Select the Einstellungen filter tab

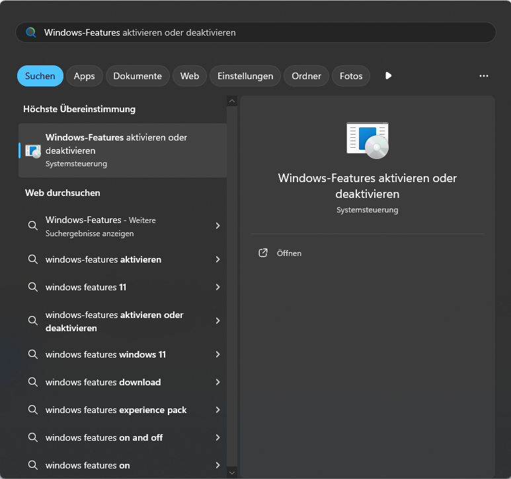click(245, 76)
